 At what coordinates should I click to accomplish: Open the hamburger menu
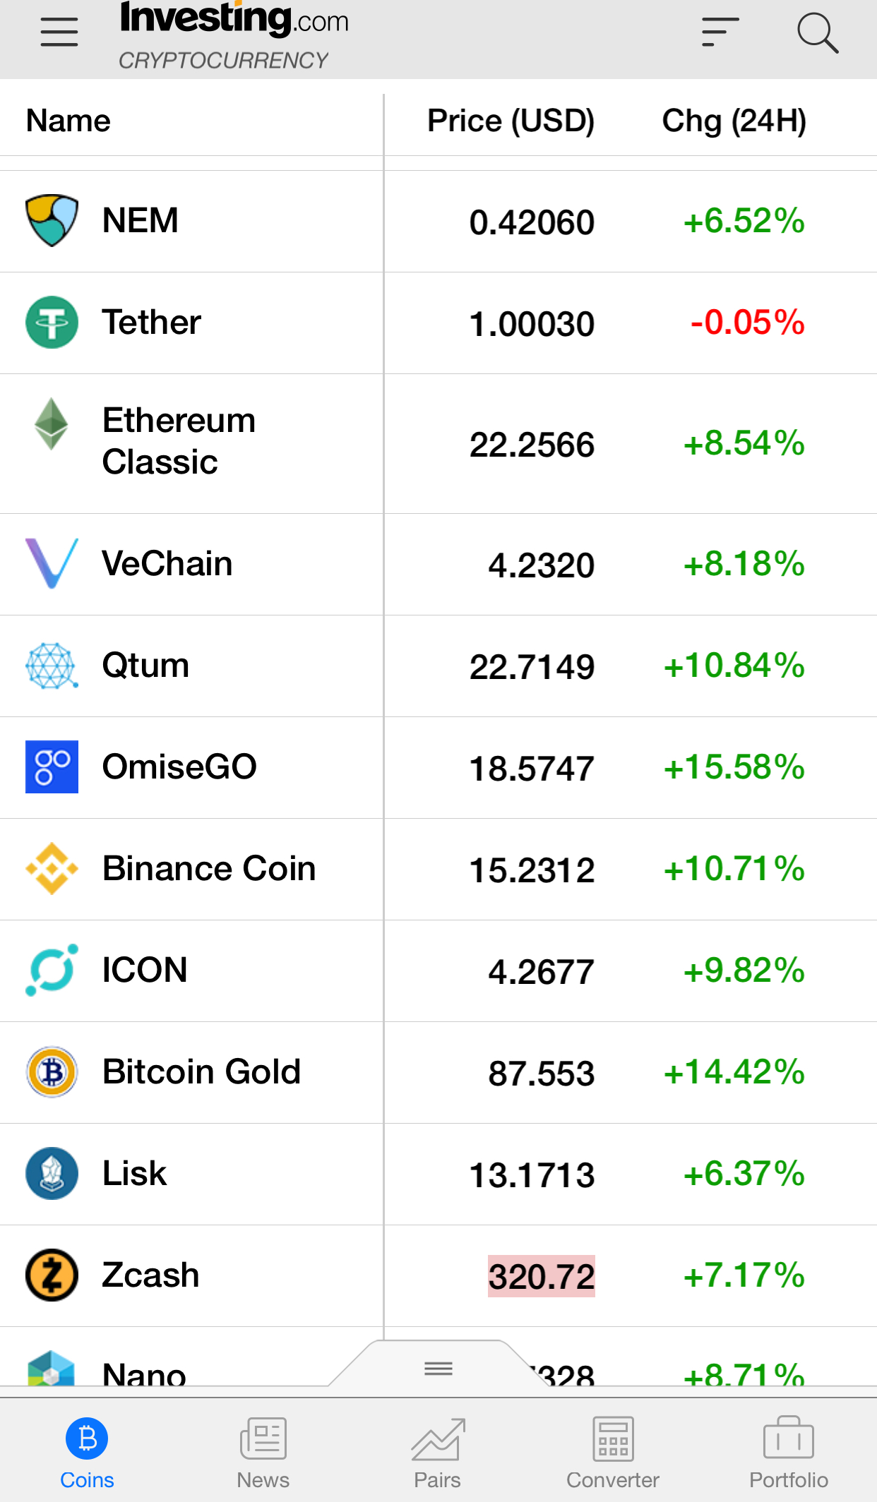pyautogui.click(x=59, y=32)
